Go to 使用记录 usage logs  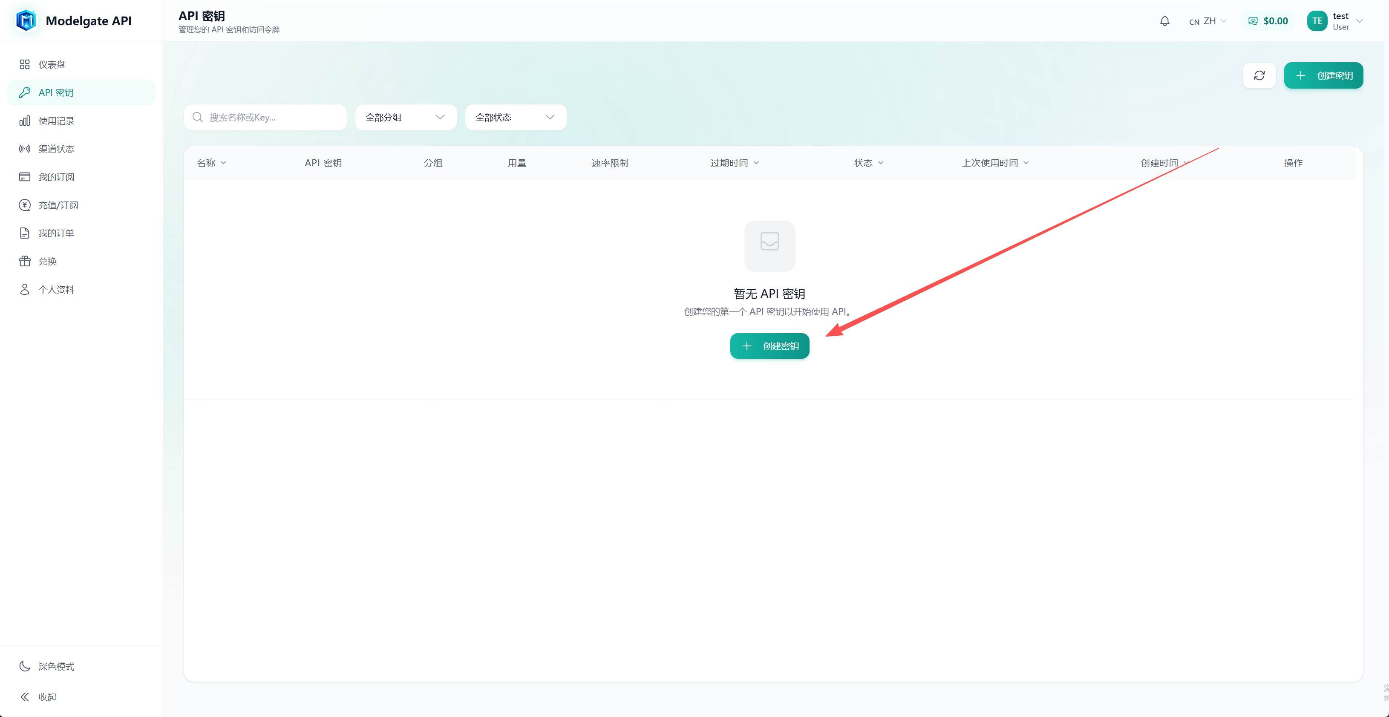coord(56,121)
